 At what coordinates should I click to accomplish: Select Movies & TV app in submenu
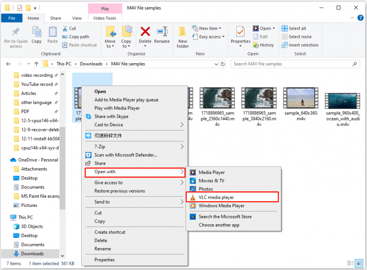click(x=234, y=181)
